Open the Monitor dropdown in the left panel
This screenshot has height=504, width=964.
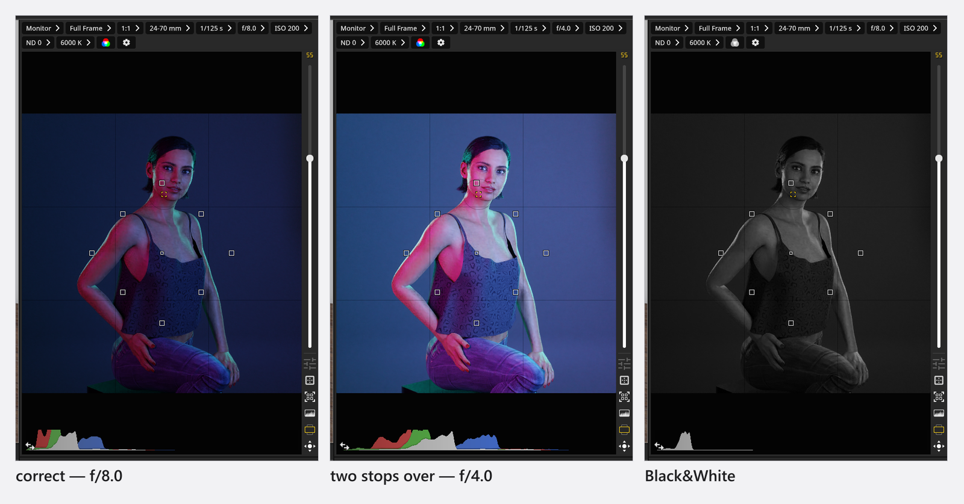pos(43,28)
